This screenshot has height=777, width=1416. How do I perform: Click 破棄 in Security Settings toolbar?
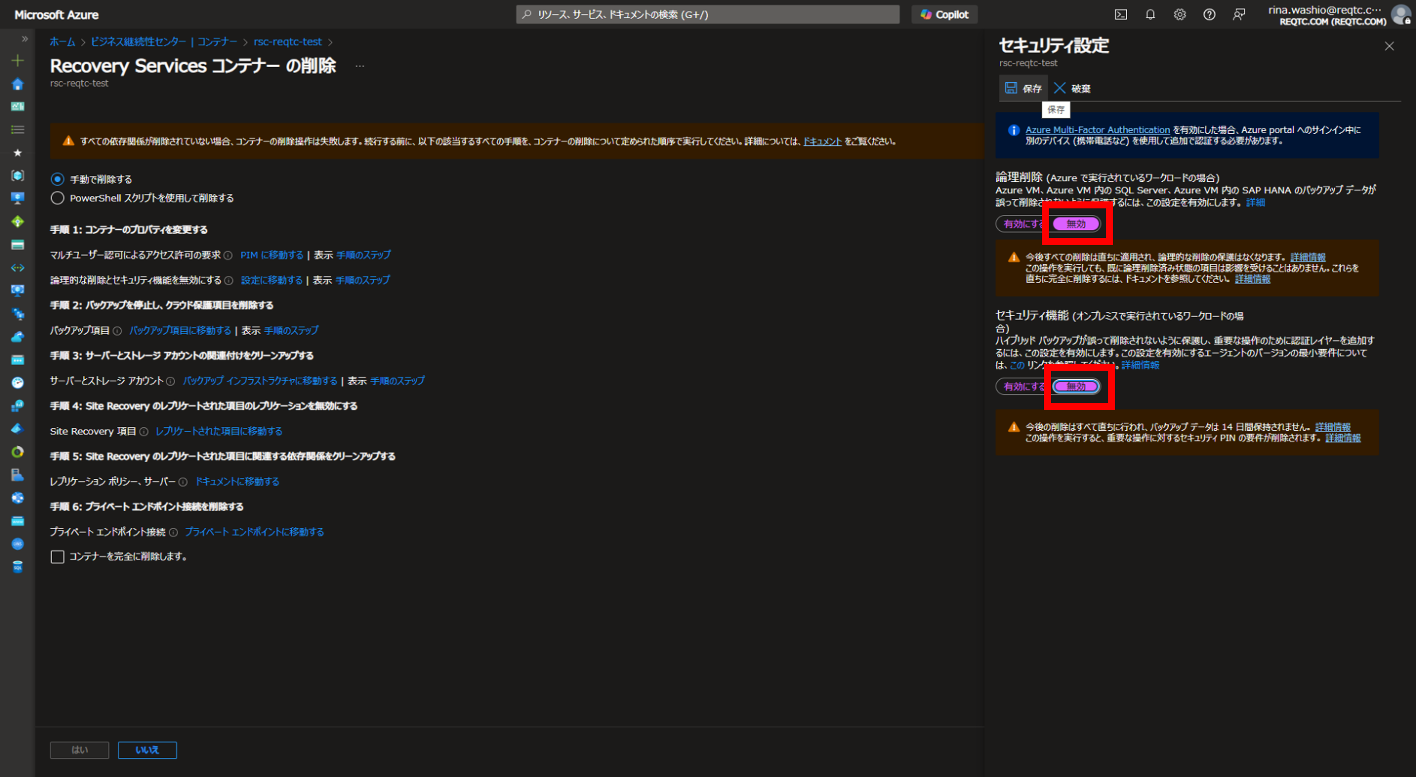point(1072,88)
